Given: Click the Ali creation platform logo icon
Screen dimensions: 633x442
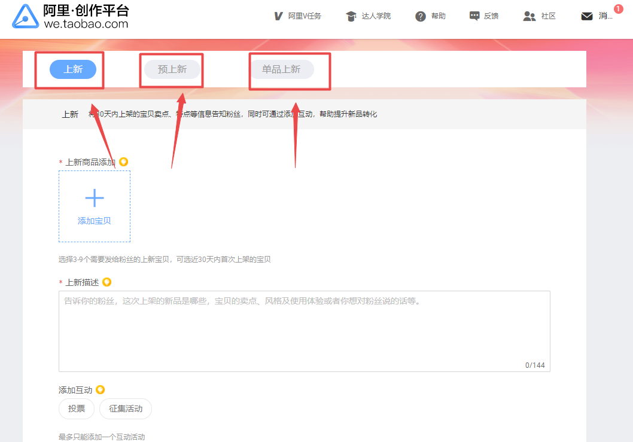Looking at the screenshot, I should pos(25,16).
